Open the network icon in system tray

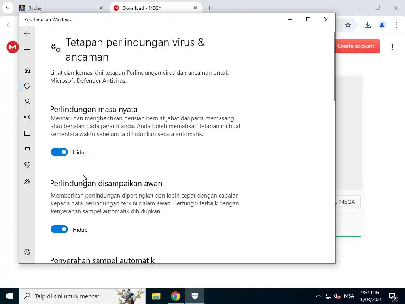tap(328, 296)
